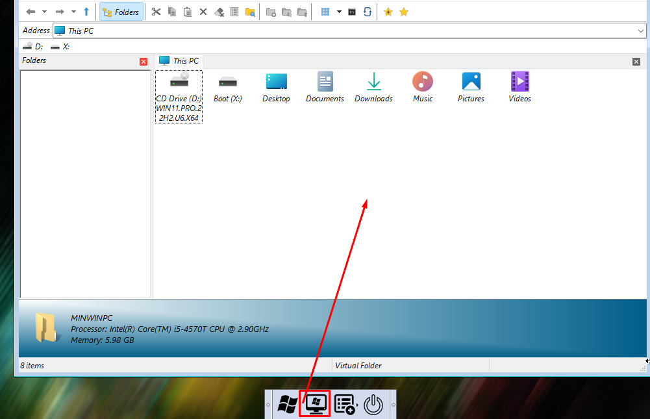Close the Folders pane with red X
This screenshot has width=650, height=419.
click(x=144, y=62)
